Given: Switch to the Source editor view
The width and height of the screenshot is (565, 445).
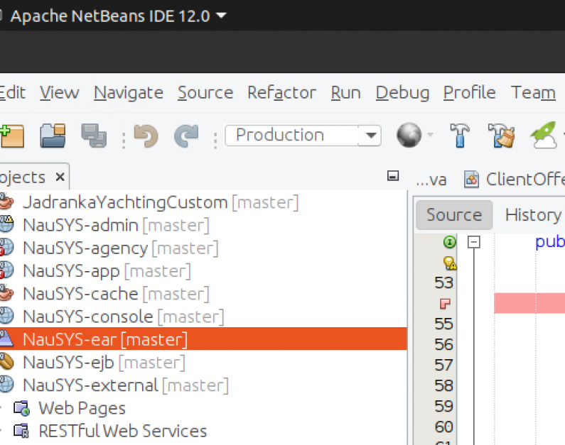Looking at the screenshot, I should 454,215.
